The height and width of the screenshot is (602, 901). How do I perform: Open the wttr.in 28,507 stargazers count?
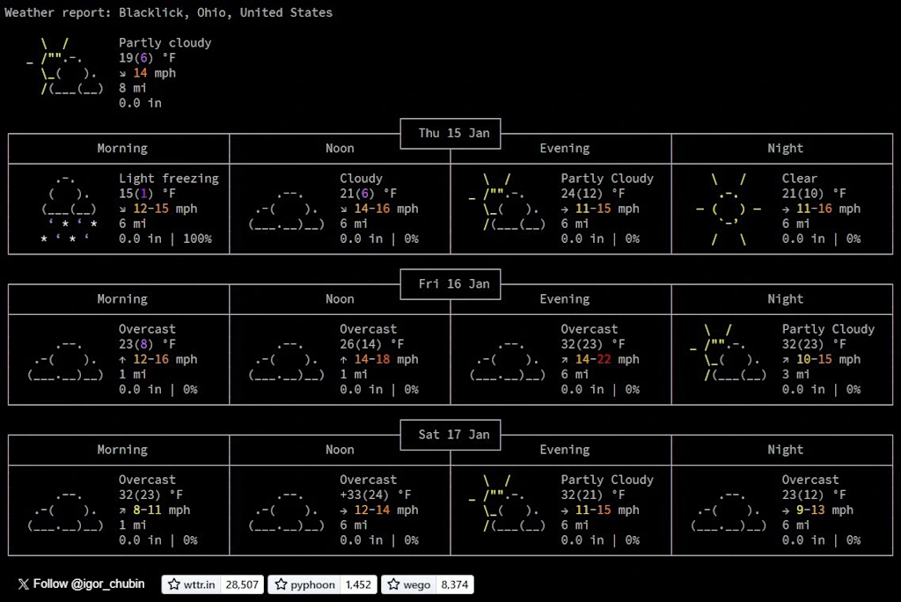pyautogui.click(x=242, y=584)
